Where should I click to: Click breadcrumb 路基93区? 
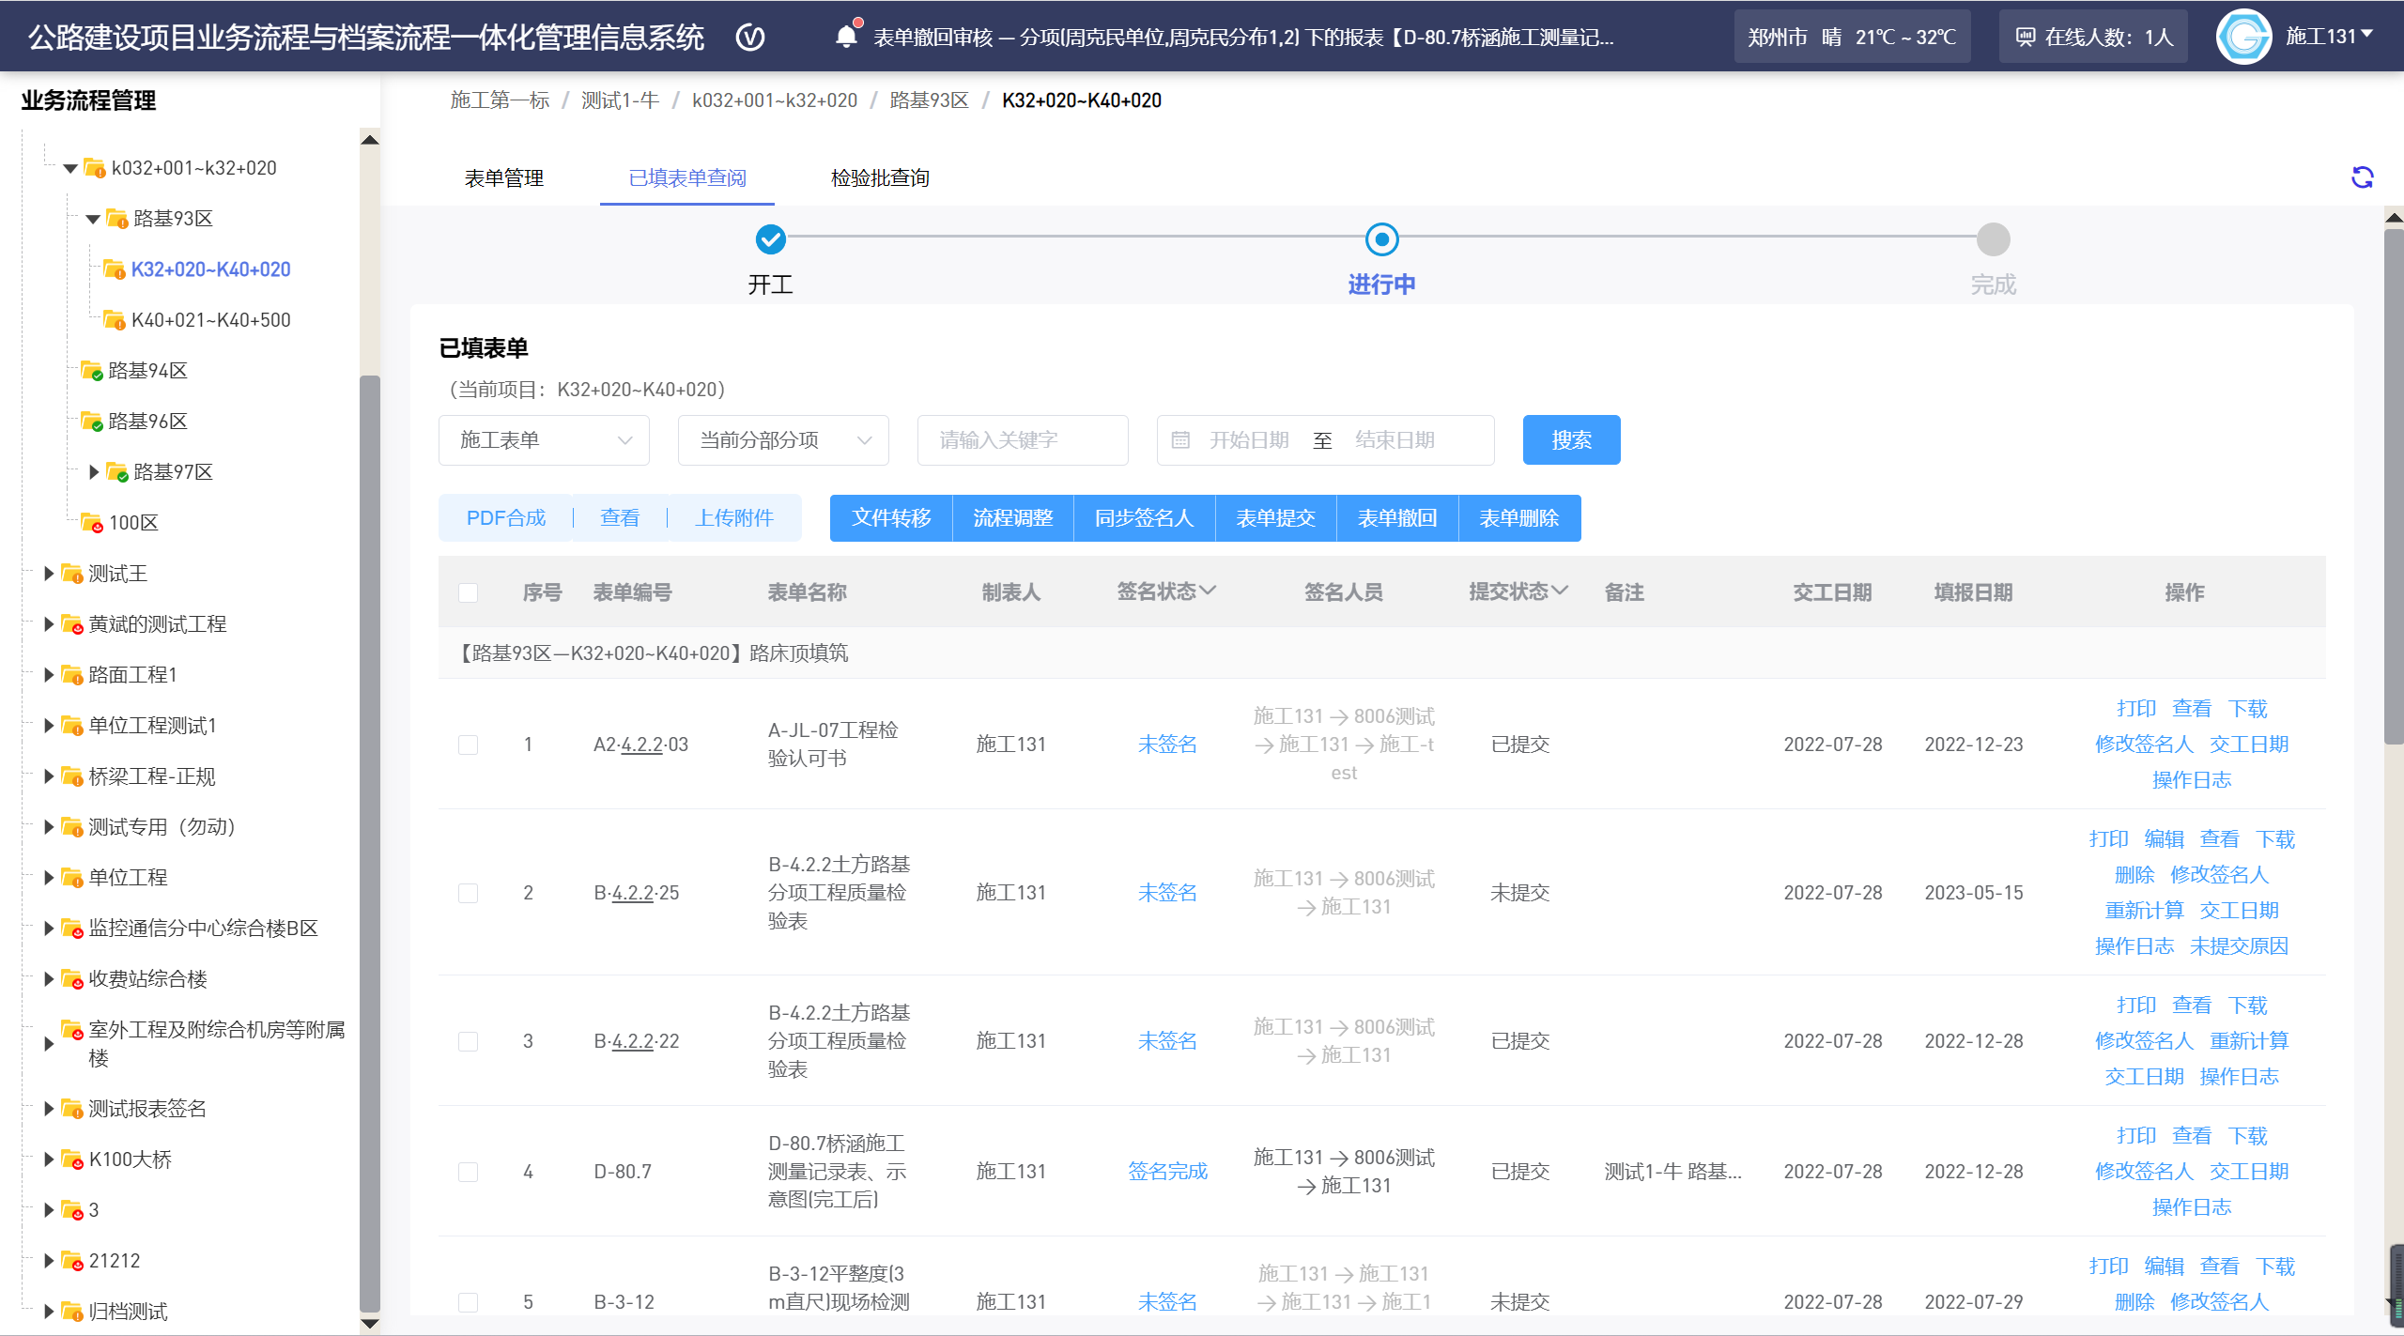[x=930, y=100]
